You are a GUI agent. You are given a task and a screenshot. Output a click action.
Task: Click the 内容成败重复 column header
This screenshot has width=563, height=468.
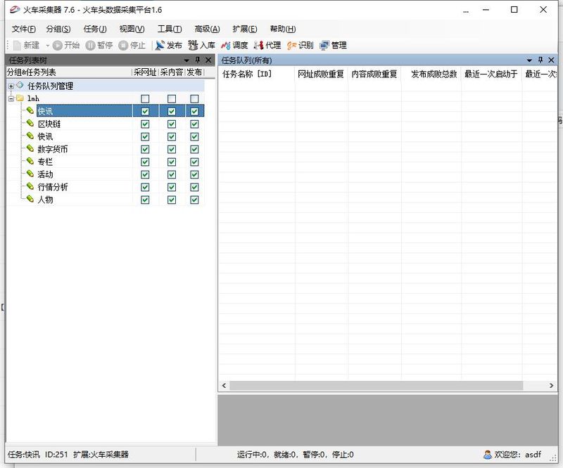[374, 74]
